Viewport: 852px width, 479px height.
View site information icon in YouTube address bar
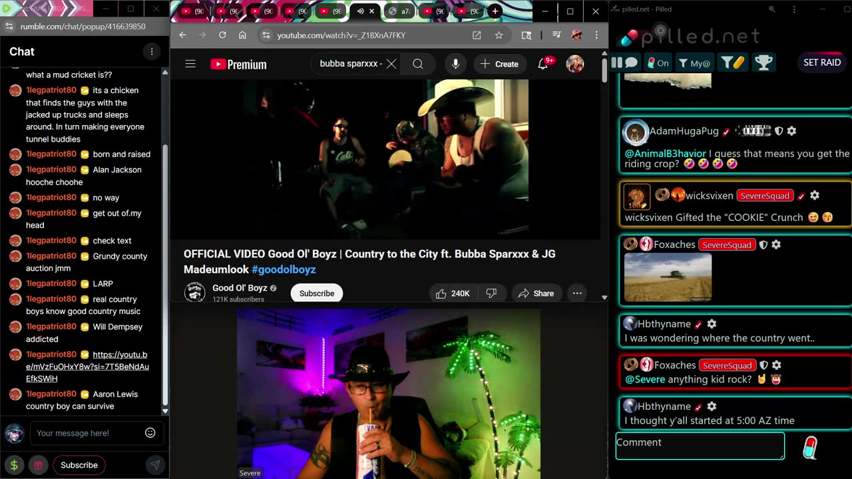point(266,35)
